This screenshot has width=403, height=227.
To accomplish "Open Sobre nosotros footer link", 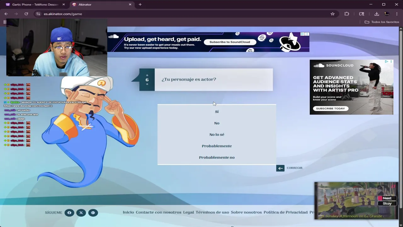I will point(246,212).
